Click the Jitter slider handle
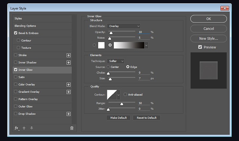The width and height of the screenshot is (239, 141). (x=108, y=110)
